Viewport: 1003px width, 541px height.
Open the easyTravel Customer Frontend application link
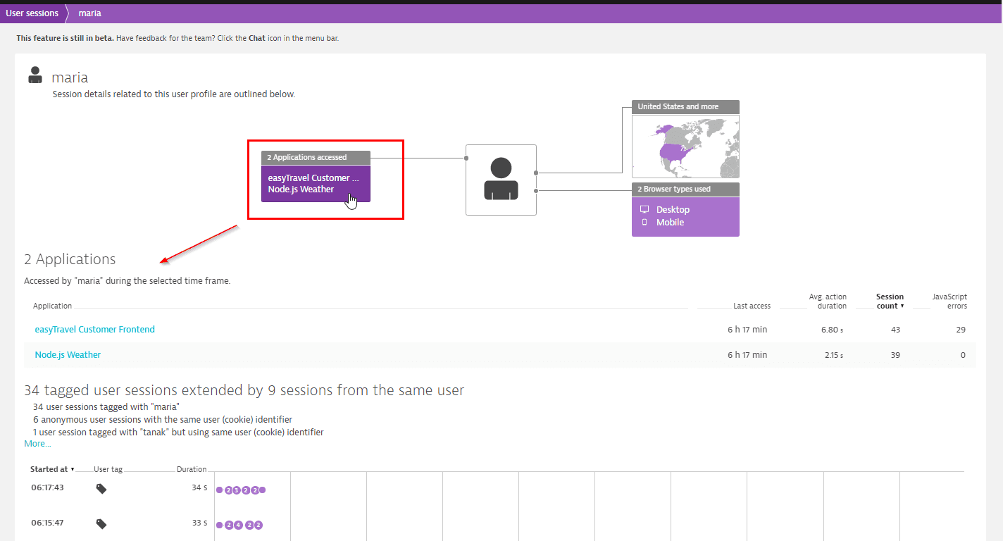pyautogui.click(x=95, y=330)
